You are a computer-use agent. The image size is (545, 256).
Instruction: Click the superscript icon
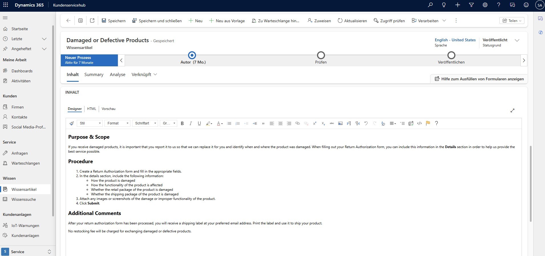click(314, 123)
